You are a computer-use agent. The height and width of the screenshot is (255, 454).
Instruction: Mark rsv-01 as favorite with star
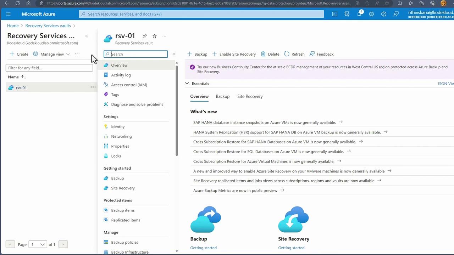(155, 36)
